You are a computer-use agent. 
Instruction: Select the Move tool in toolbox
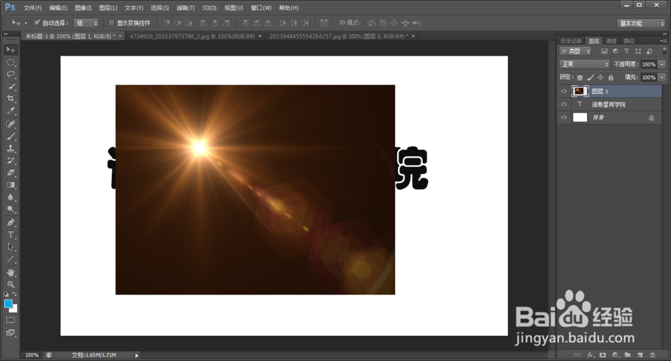[x=11, y=50]
